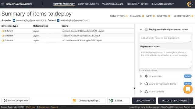Click the edit notes pencil icon
The width and height of the screenshot is (195, 109).
(x=146, y=29)
